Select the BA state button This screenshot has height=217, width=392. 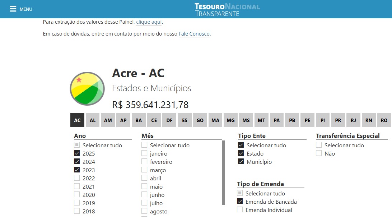139,120
